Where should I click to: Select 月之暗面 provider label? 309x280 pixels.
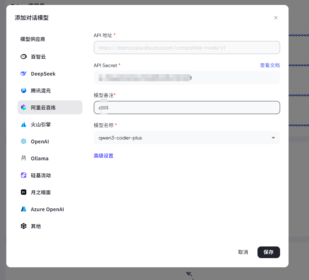(x=41, y=192)
